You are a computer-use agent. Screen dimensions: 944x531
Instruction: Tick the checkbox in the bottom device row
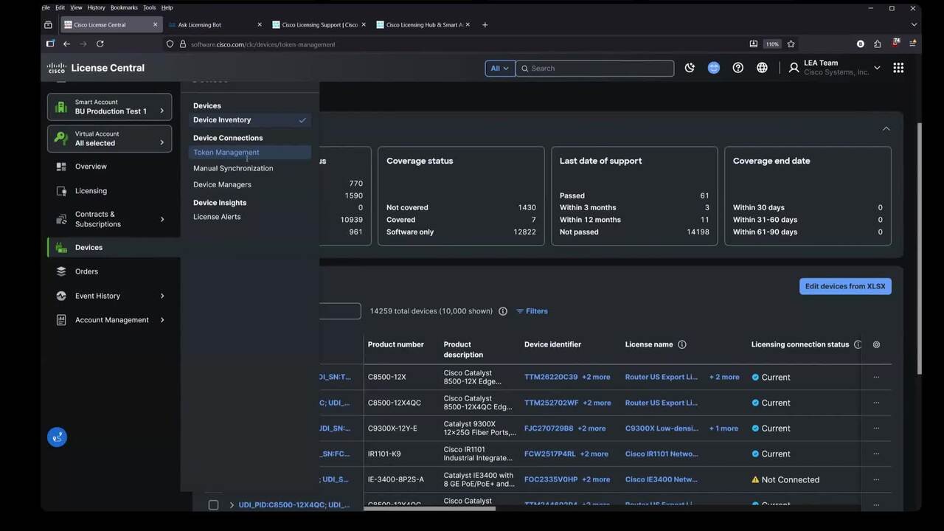(x=213, y=505)
